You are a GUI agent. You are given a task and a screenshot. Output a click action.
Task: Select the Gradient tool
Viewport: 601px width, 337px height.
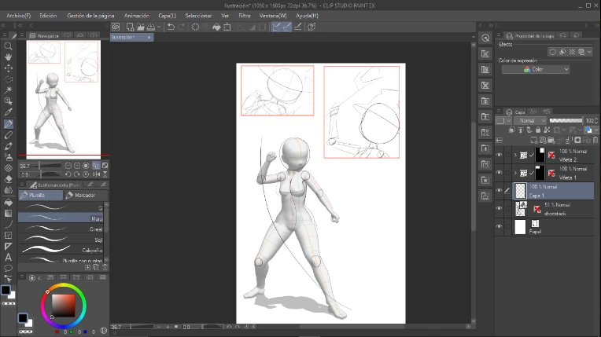[x=8, y=214]
